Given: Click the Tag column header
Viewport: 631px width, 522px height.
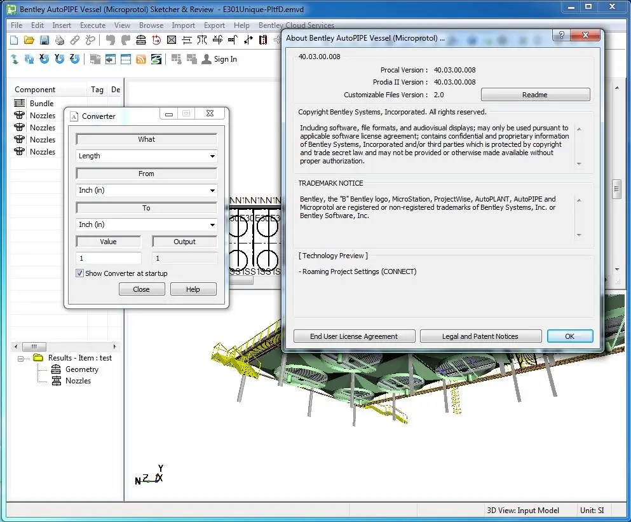Looking at the screenshot, I should (x=97, y=90).
